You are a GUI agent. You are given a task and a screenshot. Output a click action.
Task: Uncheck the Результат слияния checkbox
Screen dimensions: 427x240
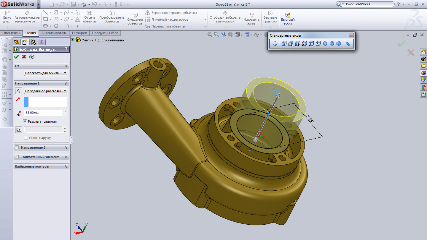(25, 121)
